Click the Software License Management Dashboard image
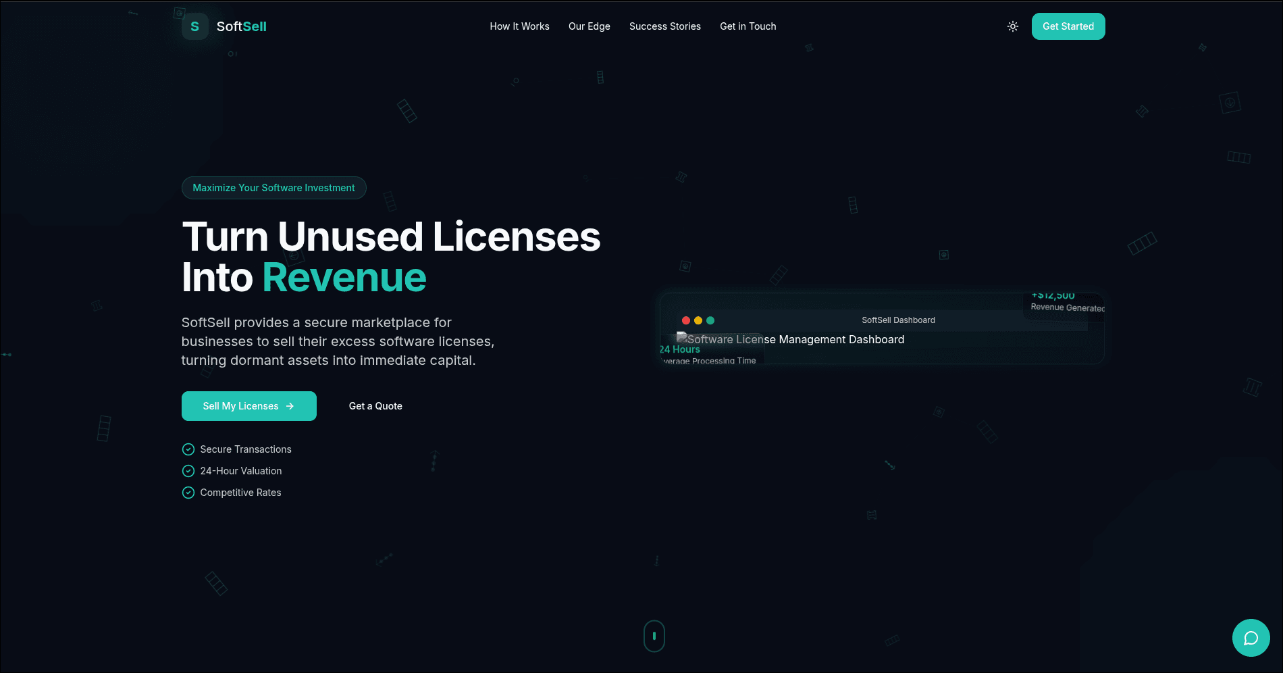Viewport: 1283px width, 673px height. pyautogui.click(x=790, y=339)
